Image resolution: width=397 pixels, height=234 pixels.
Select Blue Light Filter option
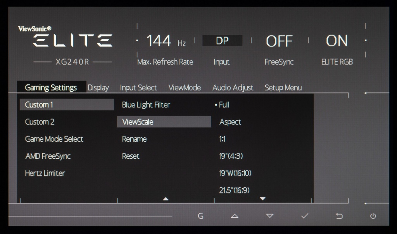coord(146,105)
